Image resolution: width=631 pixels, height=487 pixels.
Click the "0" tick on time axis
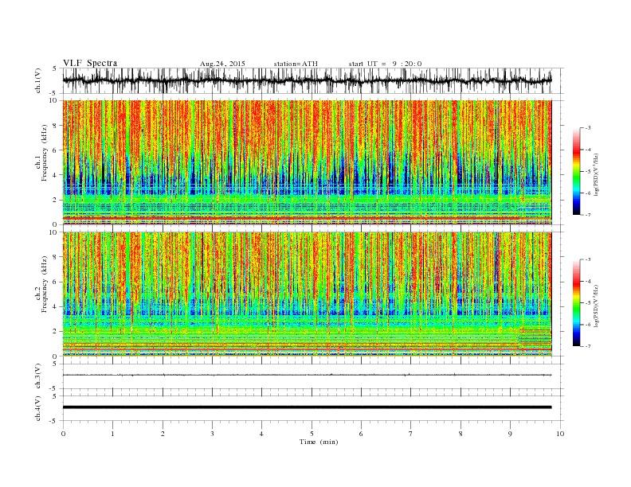coord(63,434)
